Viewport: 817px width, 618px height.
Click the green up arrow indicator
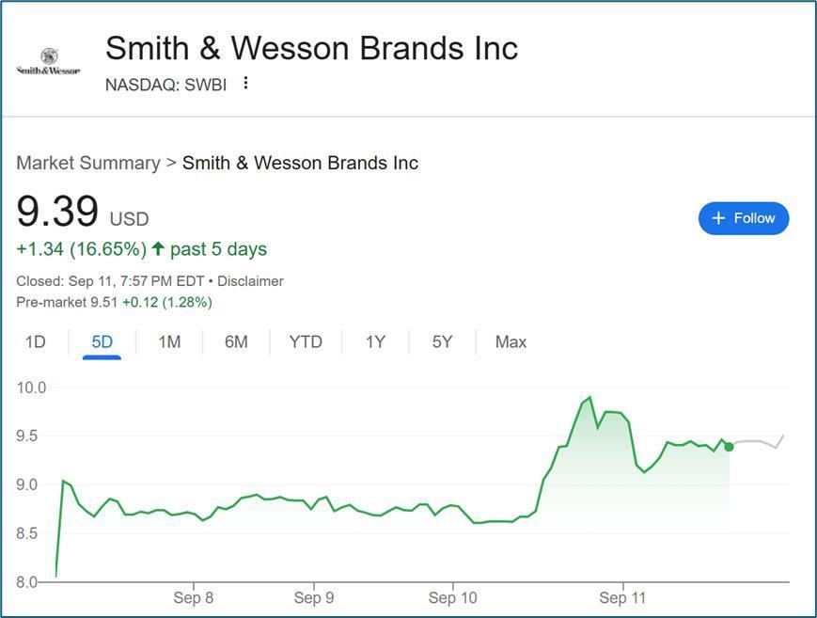click(158, 249)
